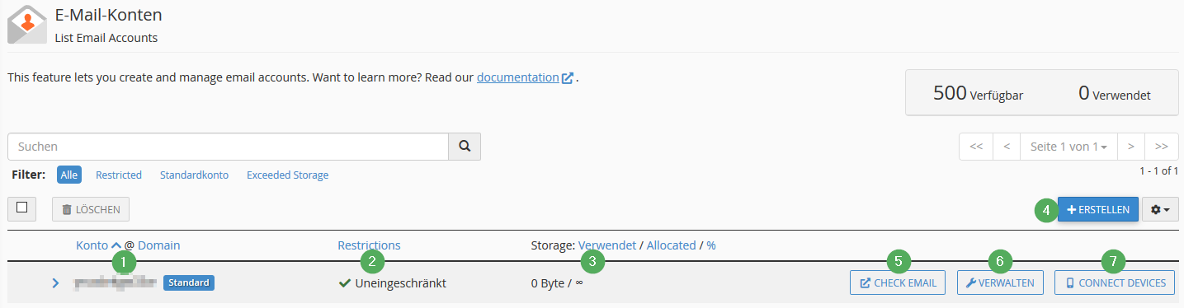
Task: Click the magnifying glass search icon
Action: click(465, 147)
